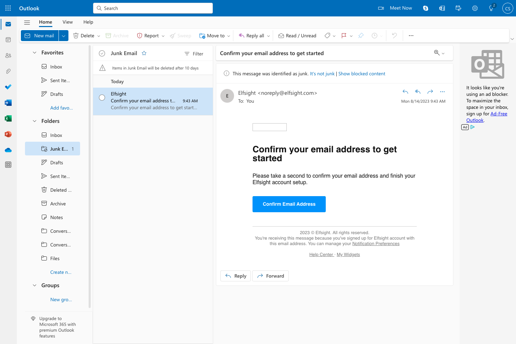The image size is (516, 344).
Task: Open Report dropdown arrow
Action: 163,36
